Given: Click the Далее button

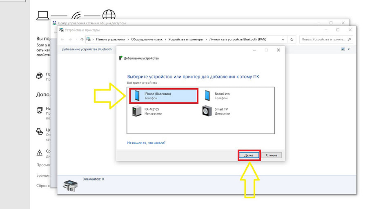Looking at the screenshot, I should pos(249,155).
